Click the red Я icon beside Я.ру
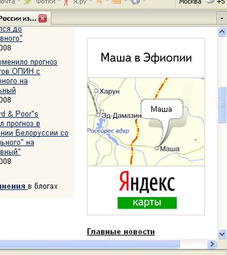The height and width of the screenshot is (255, 227). pos(66,2)
